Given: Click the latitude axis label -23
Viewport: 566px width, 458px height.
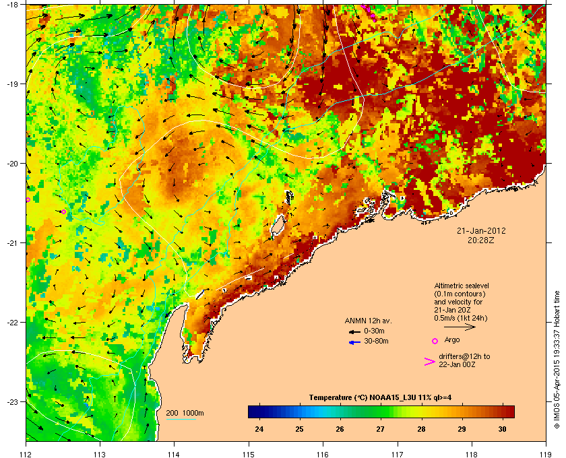Looking at the screenshot, I should coord(12,401).
